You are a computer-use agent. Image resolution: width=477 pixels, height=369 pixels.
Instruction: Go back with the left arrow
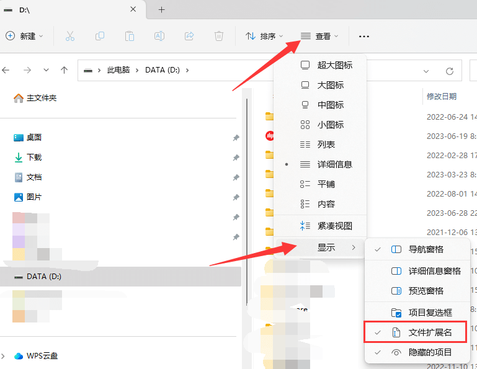click(6, 70)
